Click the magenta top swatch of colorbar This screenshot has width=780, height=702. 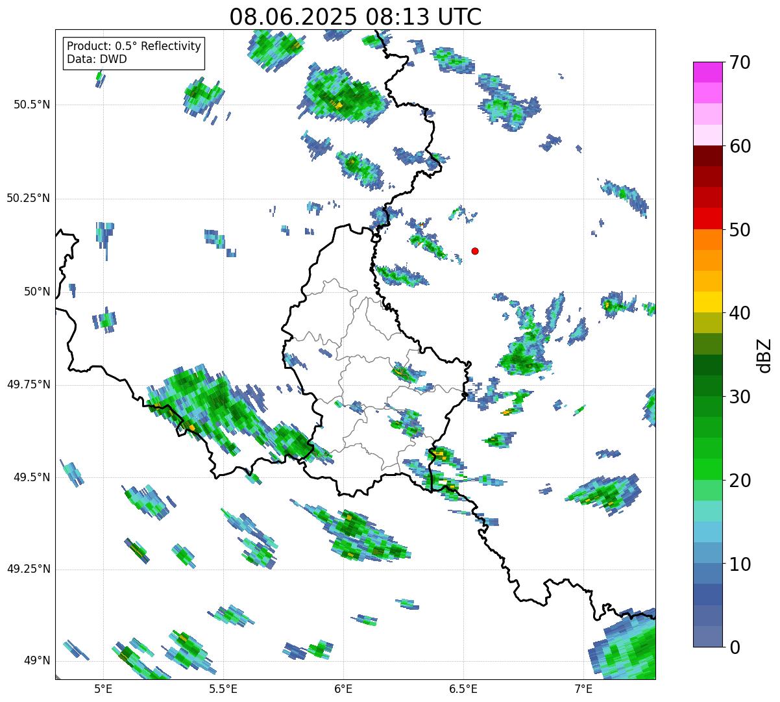point(708,72)
